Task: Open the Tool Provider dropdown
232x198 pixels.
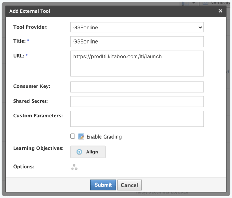Action: [136, 27]
